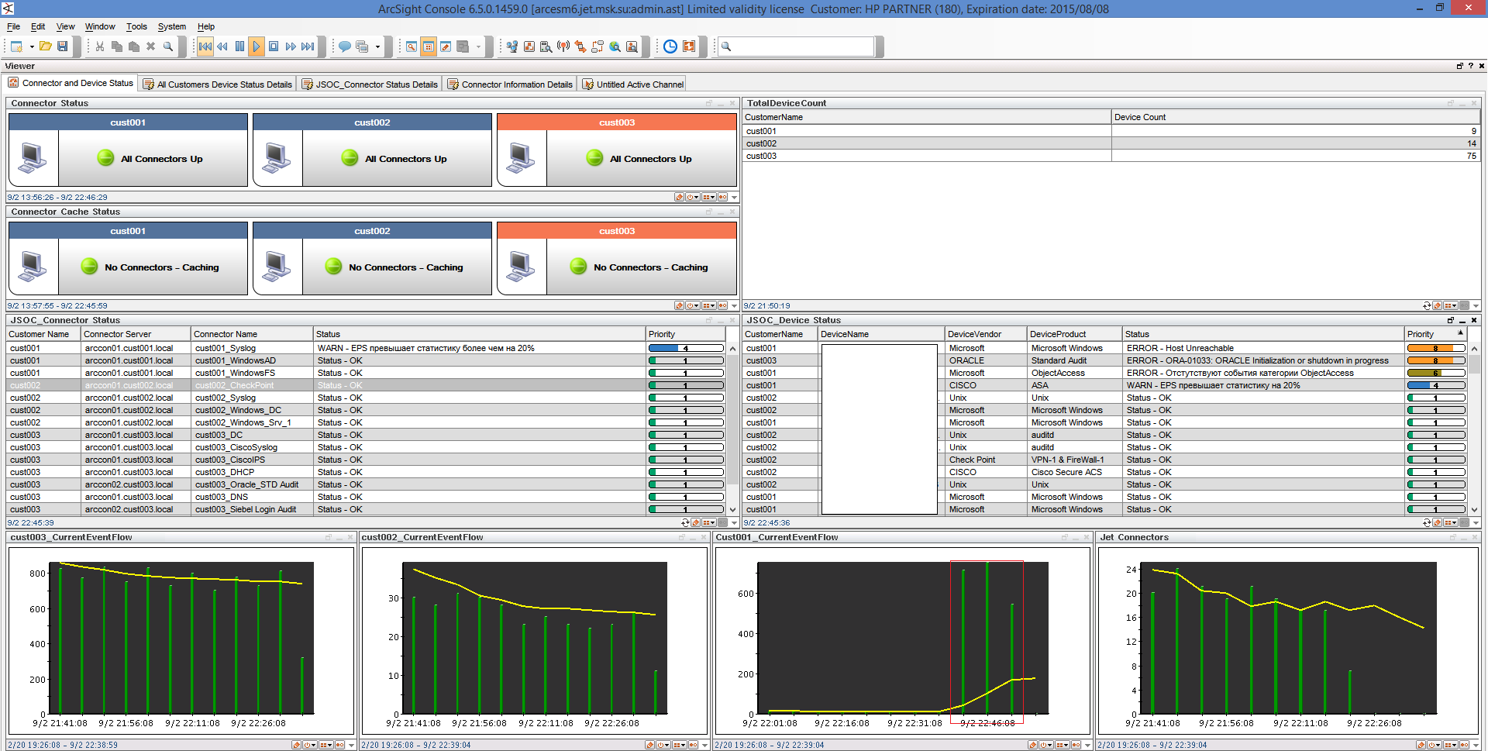Click the clock icon in the toolbar
The width and height of the screenshot is (1488, 751).
(670, 47)
